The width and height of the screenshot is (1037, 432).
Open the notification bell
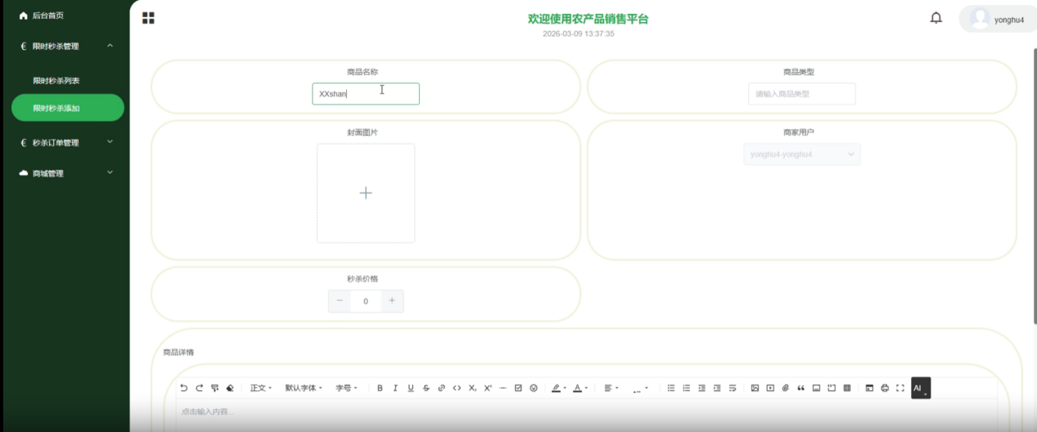936,18
